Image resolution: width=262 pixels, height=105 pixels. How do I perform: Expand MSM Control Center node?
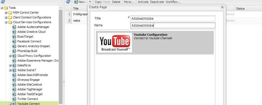(6, 13)
